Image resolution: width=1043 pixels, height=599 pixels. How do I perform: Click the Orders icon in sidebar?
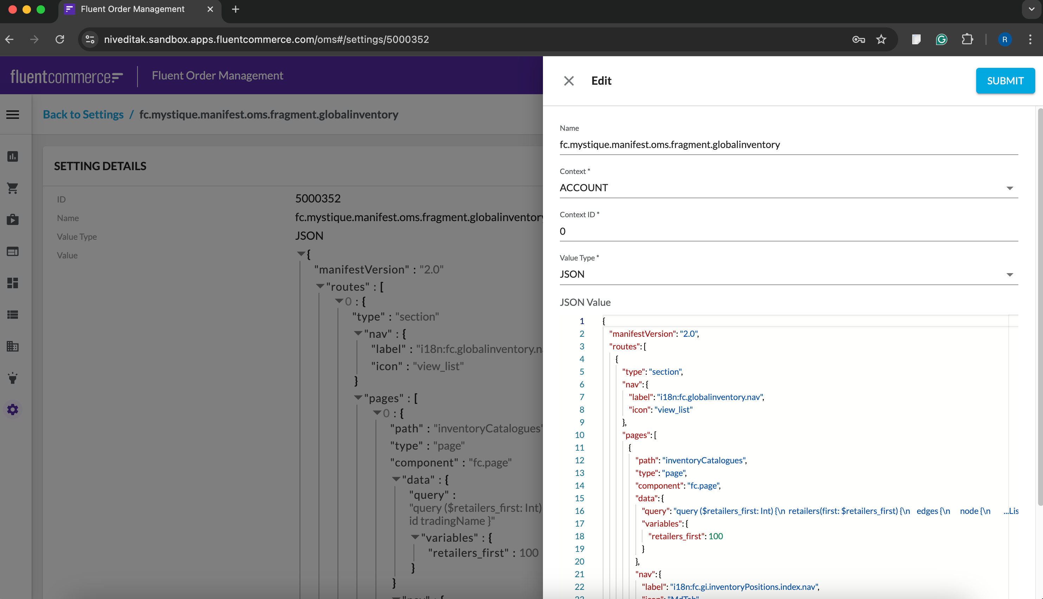[x=14, y=188]
